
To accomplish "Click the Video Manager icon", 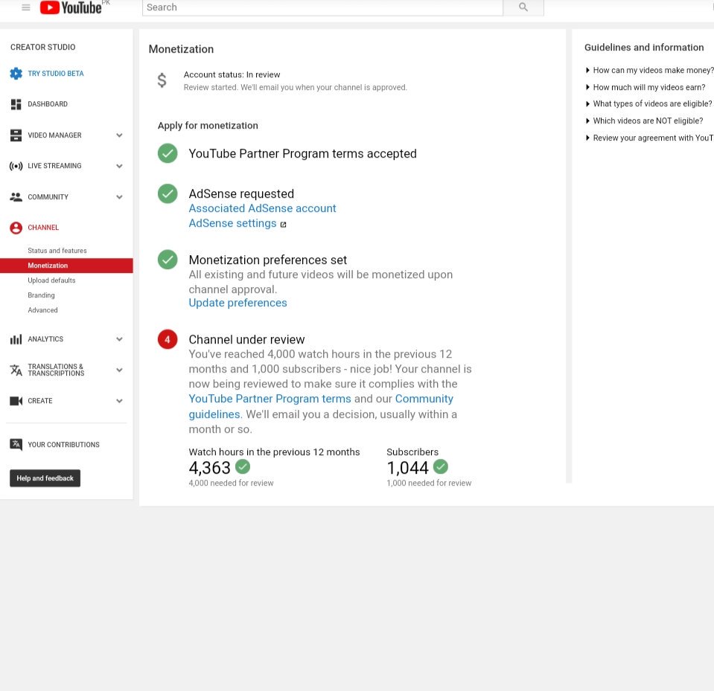I will coord(16,135).
